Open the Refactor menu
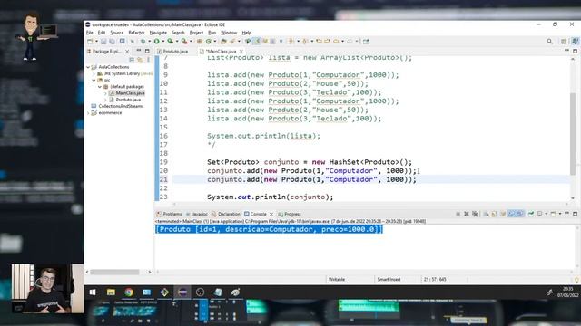581x326 pixels. click(136, 33)
